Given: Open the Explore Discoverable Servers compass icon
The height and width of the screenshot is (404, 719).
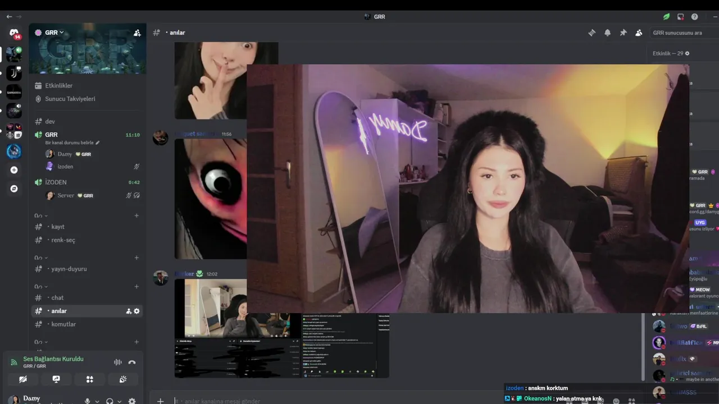Looking at the screenshot, I should point(14,189).
